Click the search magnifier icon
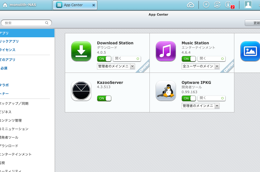Viewport: 260px width, 172px height. click(47, 23)
